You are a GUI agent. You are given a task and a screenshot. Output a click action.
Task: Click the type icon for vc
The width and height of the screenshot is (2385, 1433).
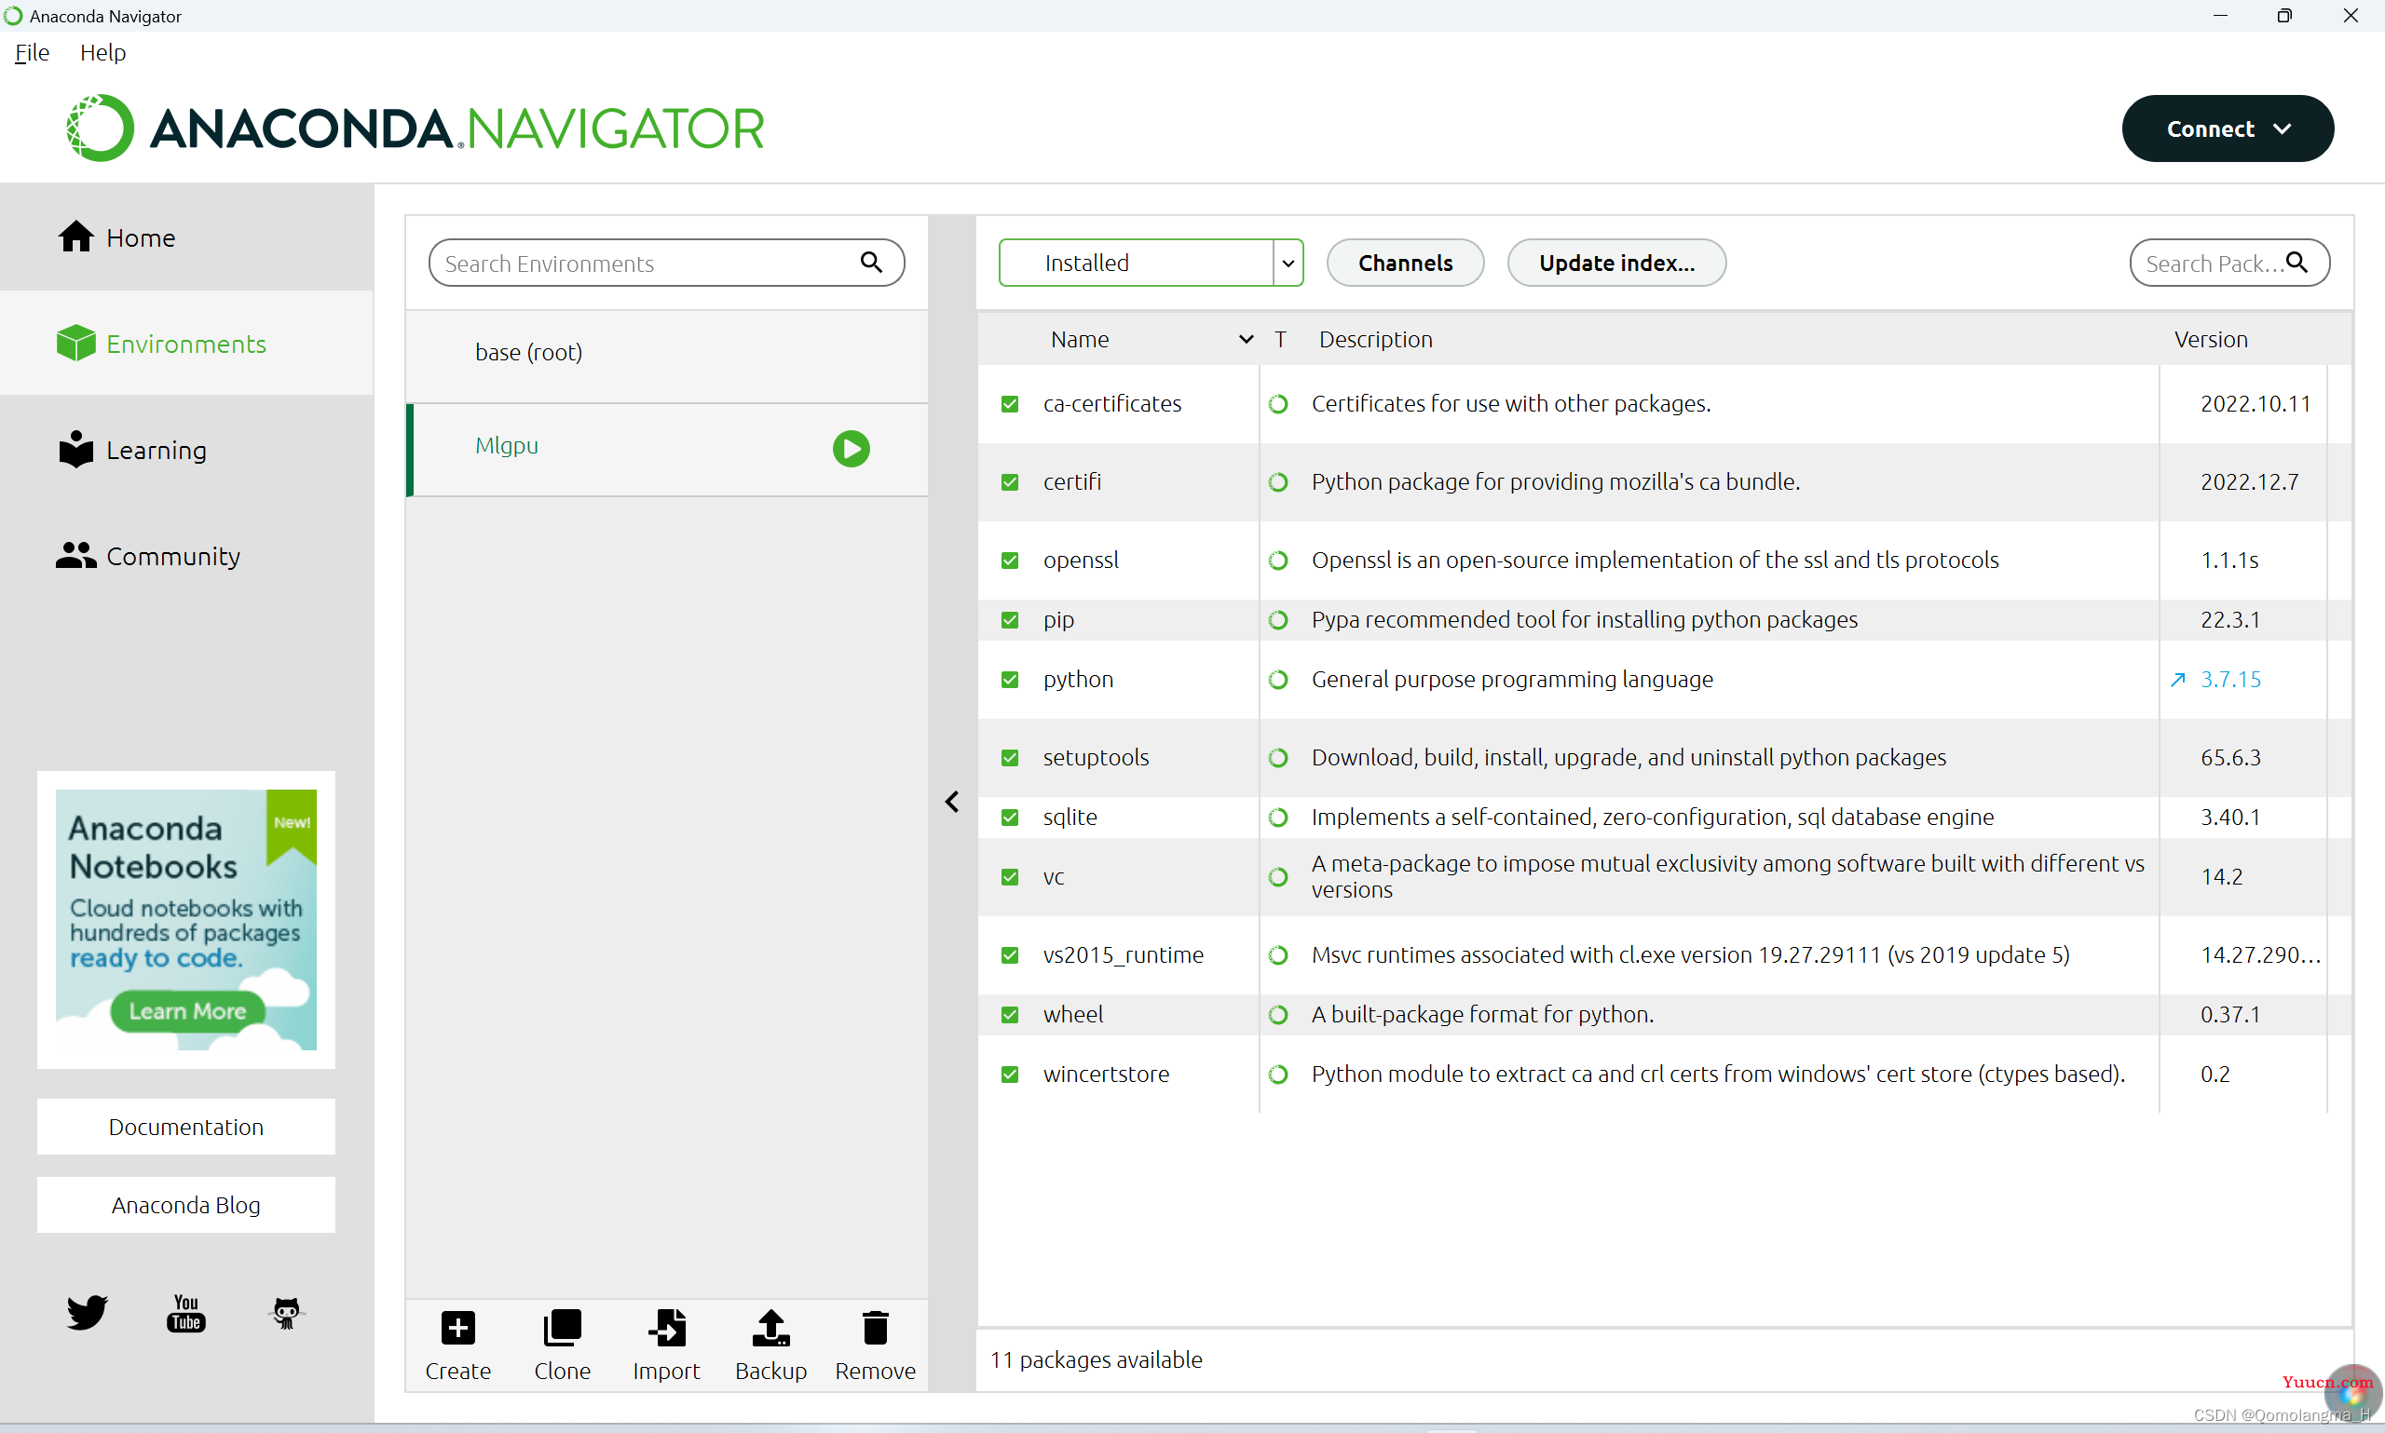pyautogui.click(x=1278, y=877)
